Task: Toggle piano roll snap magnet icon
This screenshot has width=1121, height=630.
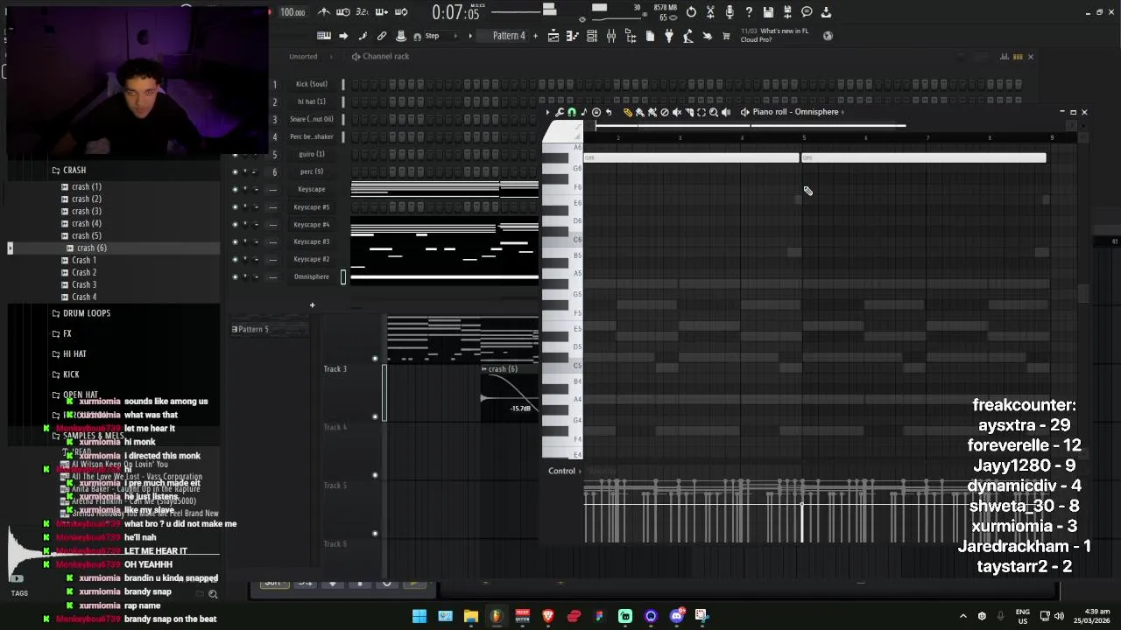Action: click(572, 112)
